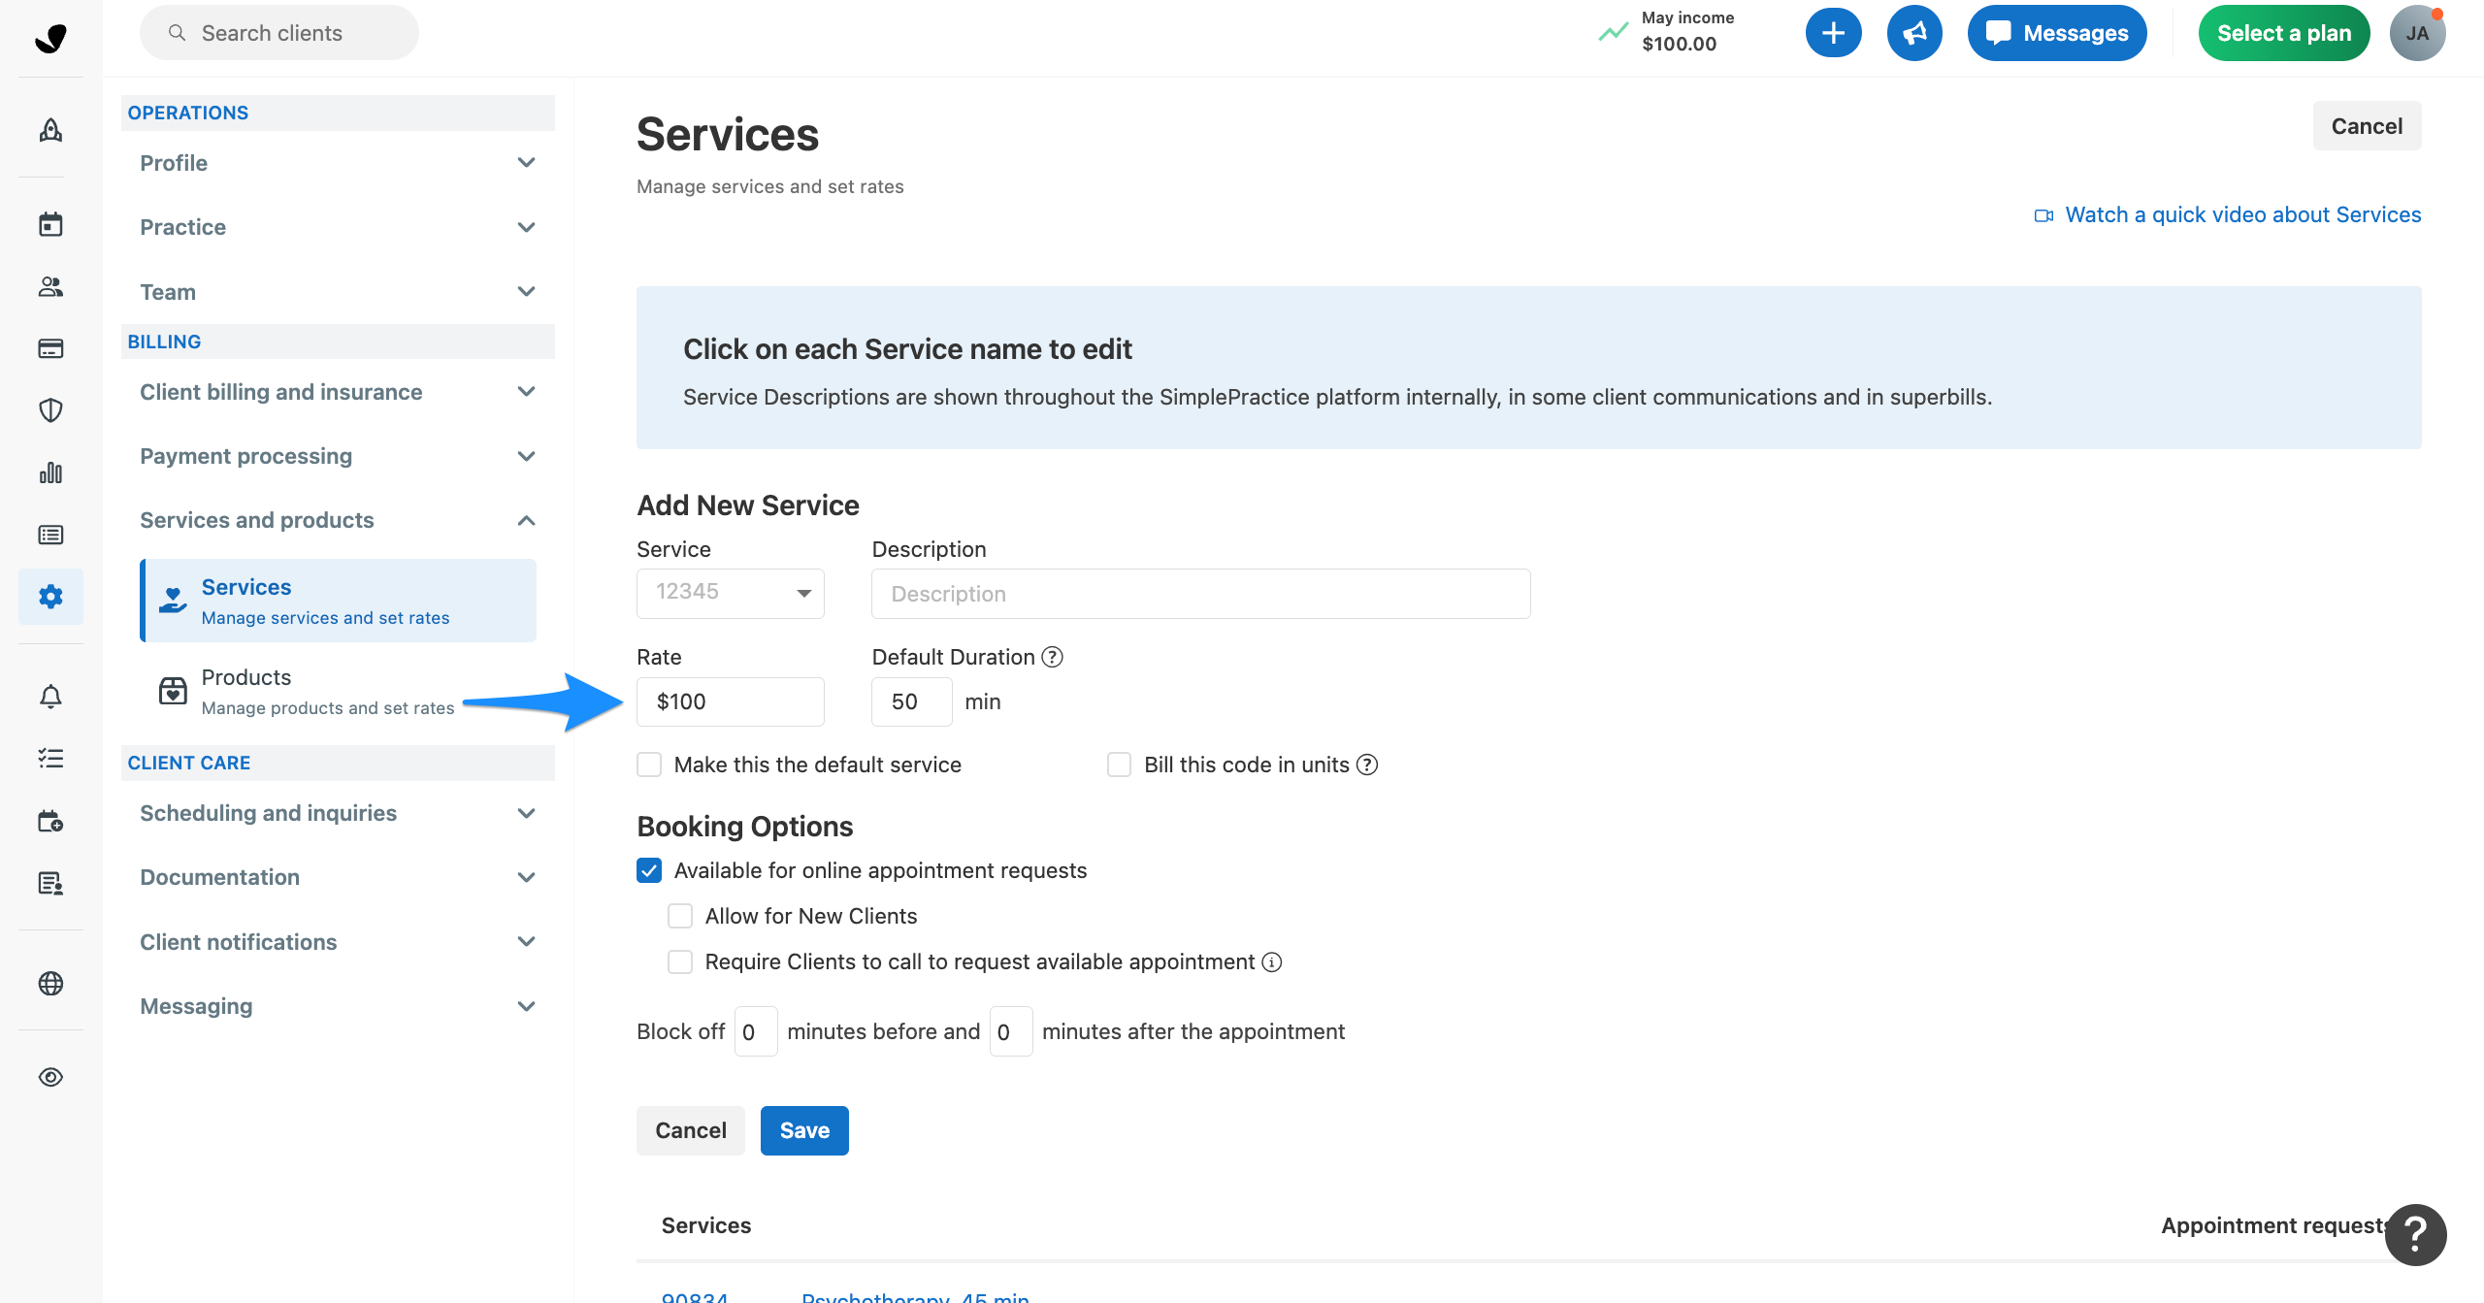Open the Billing card sidebar icon
The height and width of the screenshot is (1303, 2484).
click(50, 348)
